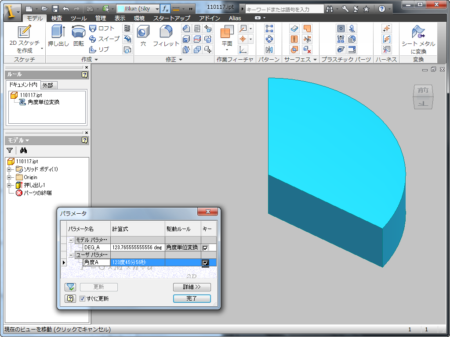Click the 計算式 field of 角度A
Image resolution: width=450 pixels, height=337 pixels.
(x=137, y=262)
